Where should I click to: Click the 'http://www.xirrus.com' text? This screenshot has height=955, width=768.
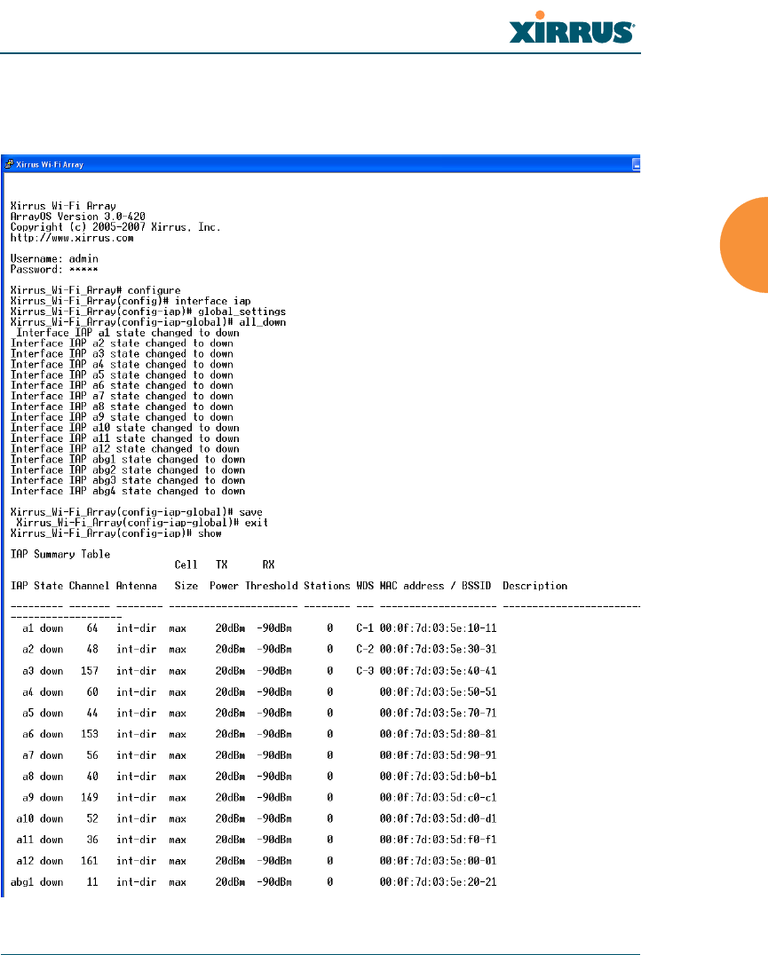tap(72, 238)
